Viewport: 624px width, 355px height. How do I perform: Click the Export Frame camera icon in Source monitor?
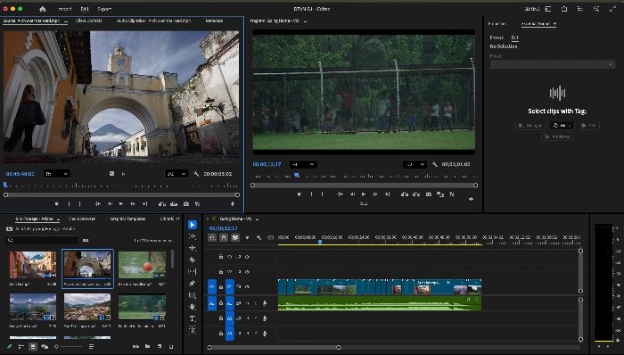tap(185, 203)
